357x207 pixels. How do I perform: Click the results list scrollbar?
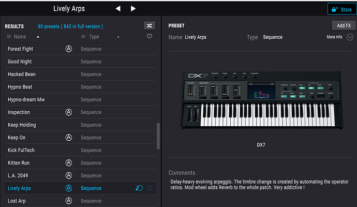[158, 136]
